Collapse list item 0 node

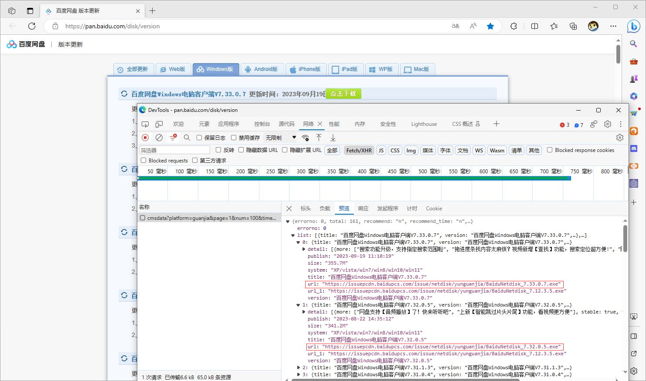(x=298, y=243)
